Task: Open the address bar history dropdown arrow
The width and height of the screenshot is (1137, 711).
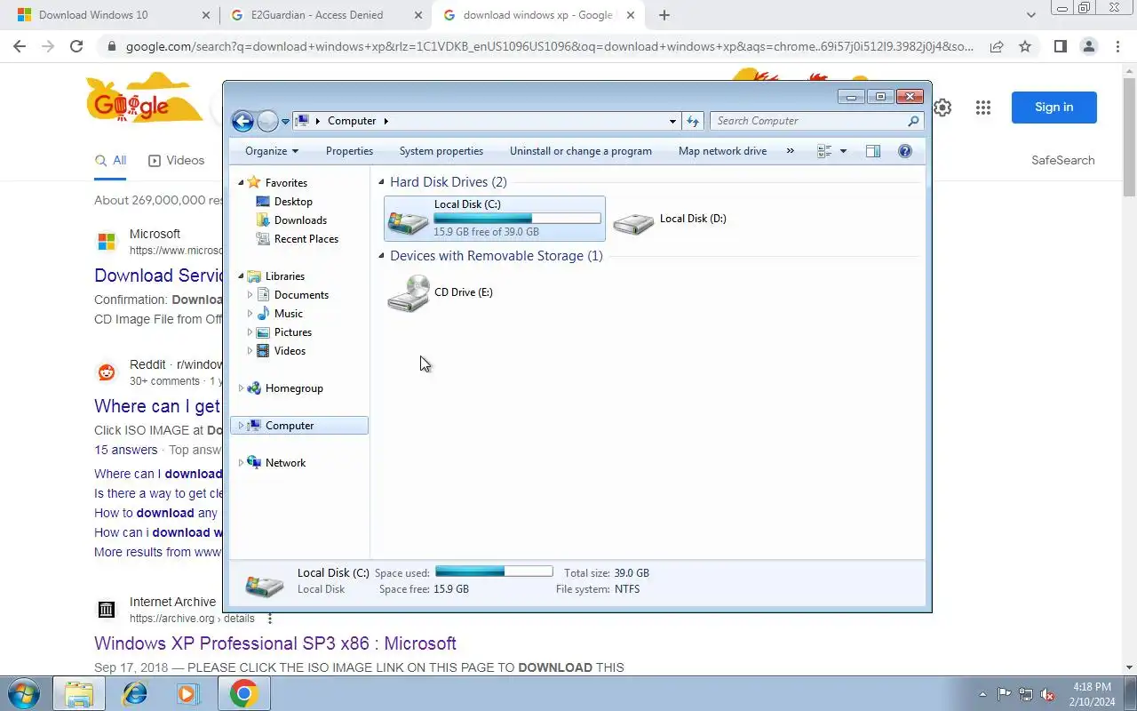Action: coord(672,121)
